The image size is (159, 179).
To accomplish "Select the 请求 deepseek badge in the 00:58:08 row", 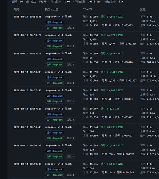I will point(55,77).
